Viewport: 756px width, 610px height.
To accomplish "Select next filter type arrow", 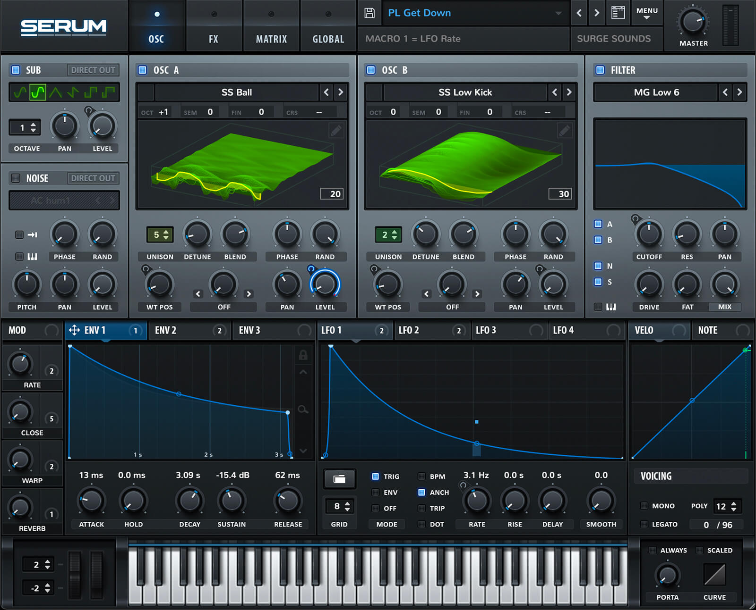I will pyautogui.click(x=740, y=92).
